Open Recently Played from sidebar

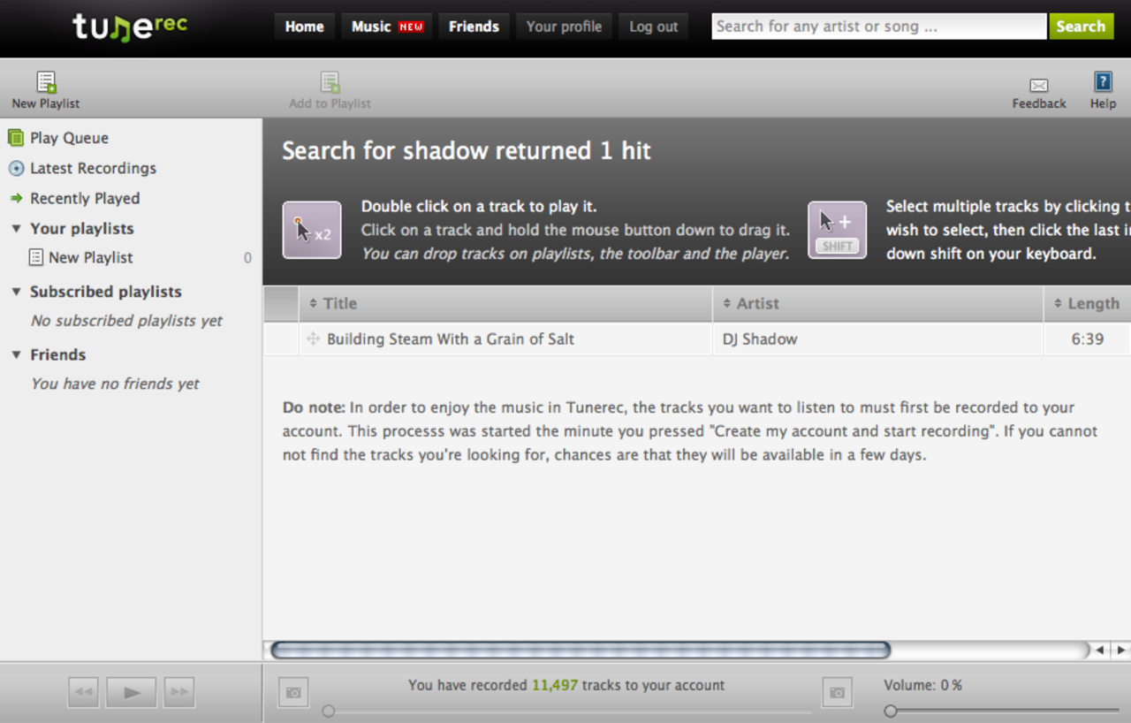84,199
